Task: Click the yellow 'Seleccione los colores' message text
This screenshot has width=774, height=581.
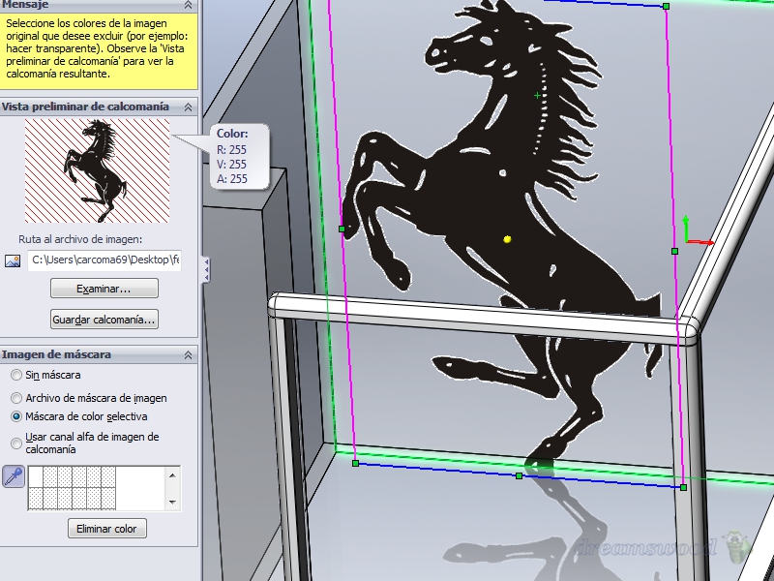Action: point(98,48)
